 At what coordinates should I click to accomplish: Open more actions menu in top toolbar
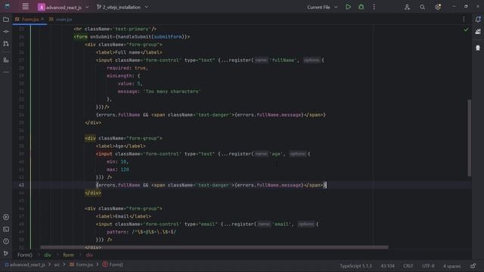tap(374, 7)
